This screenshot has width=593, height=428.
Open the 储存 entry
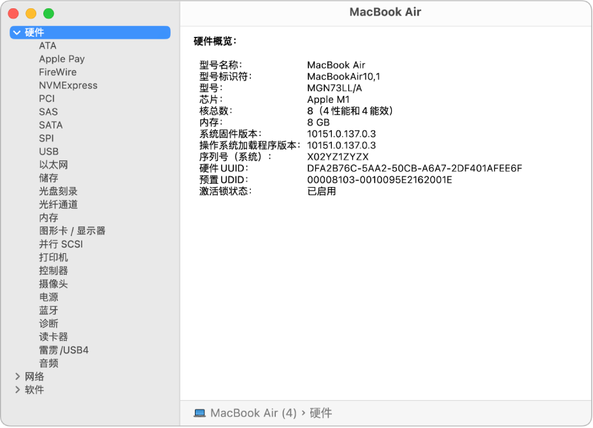pos(48,178)
